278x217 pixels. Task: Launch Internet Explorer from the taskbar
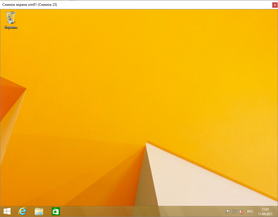[22, 211]
